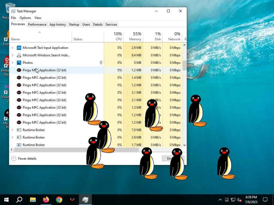Select the highlighted Pingu MFC Application row
This screenshot has width=274, height=205.
coord(96,70)
